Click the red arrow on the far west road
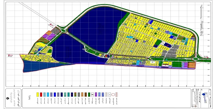Image resolution: width=216 pixels, height=109 pixels. click(10, 55)
